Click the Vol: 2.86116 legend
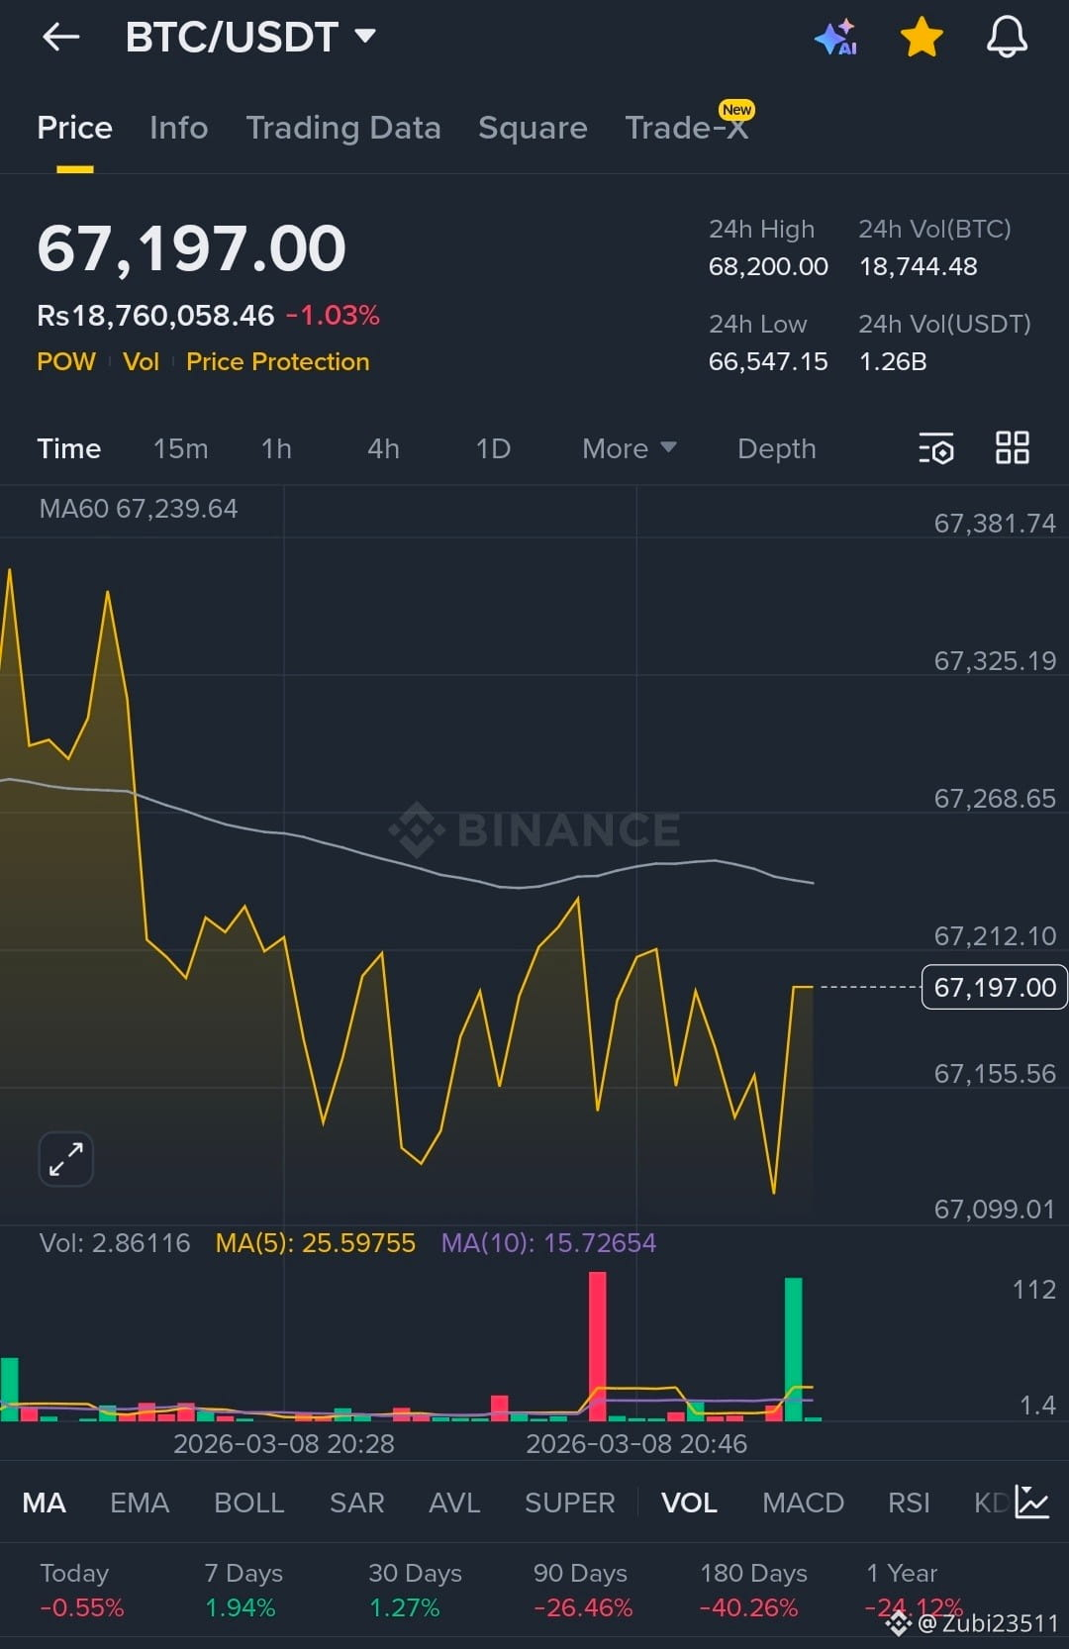Viewport: 1069px width, 1649px height. [x=115, y=1243]
